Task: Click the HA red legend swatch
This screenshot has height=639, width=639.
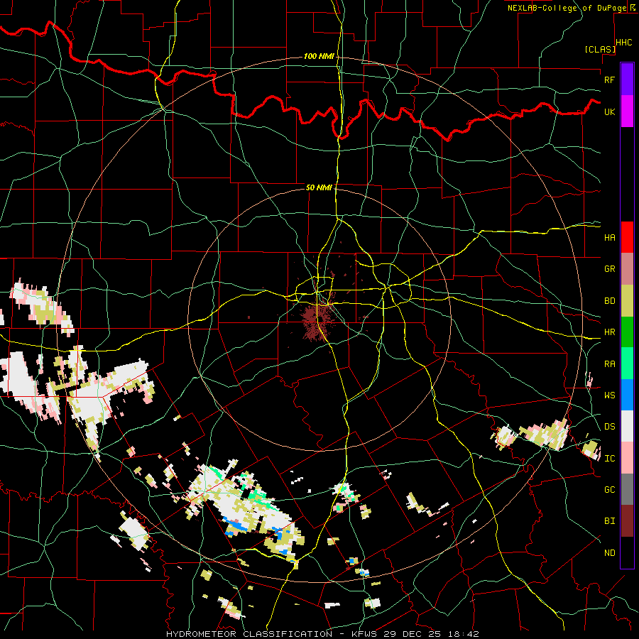Action: coord(627,237)
